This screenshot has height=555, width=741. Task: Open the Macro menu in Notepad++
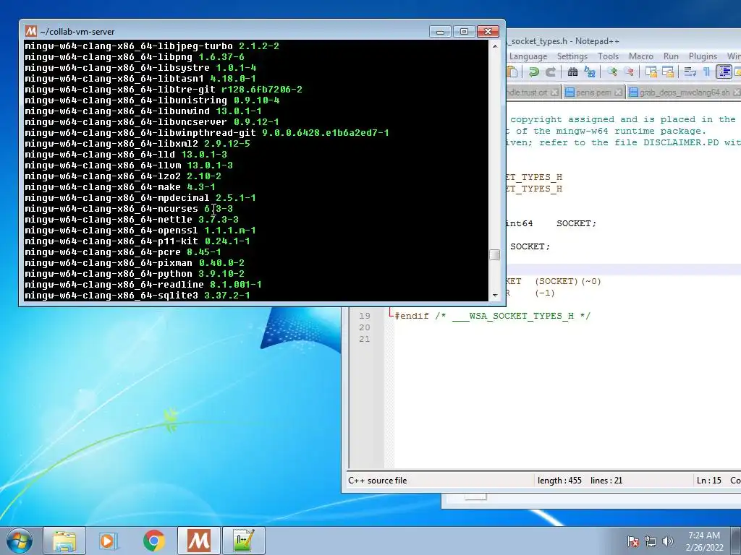click(x=641, y=56)
